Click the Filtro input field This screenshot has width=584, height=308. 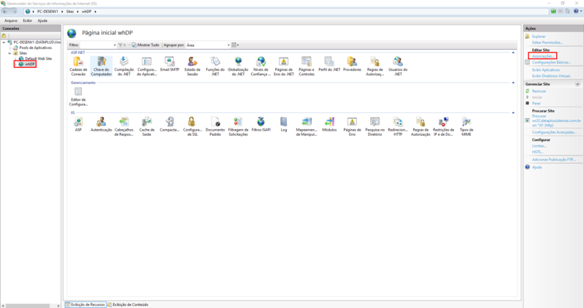(96, 45)
